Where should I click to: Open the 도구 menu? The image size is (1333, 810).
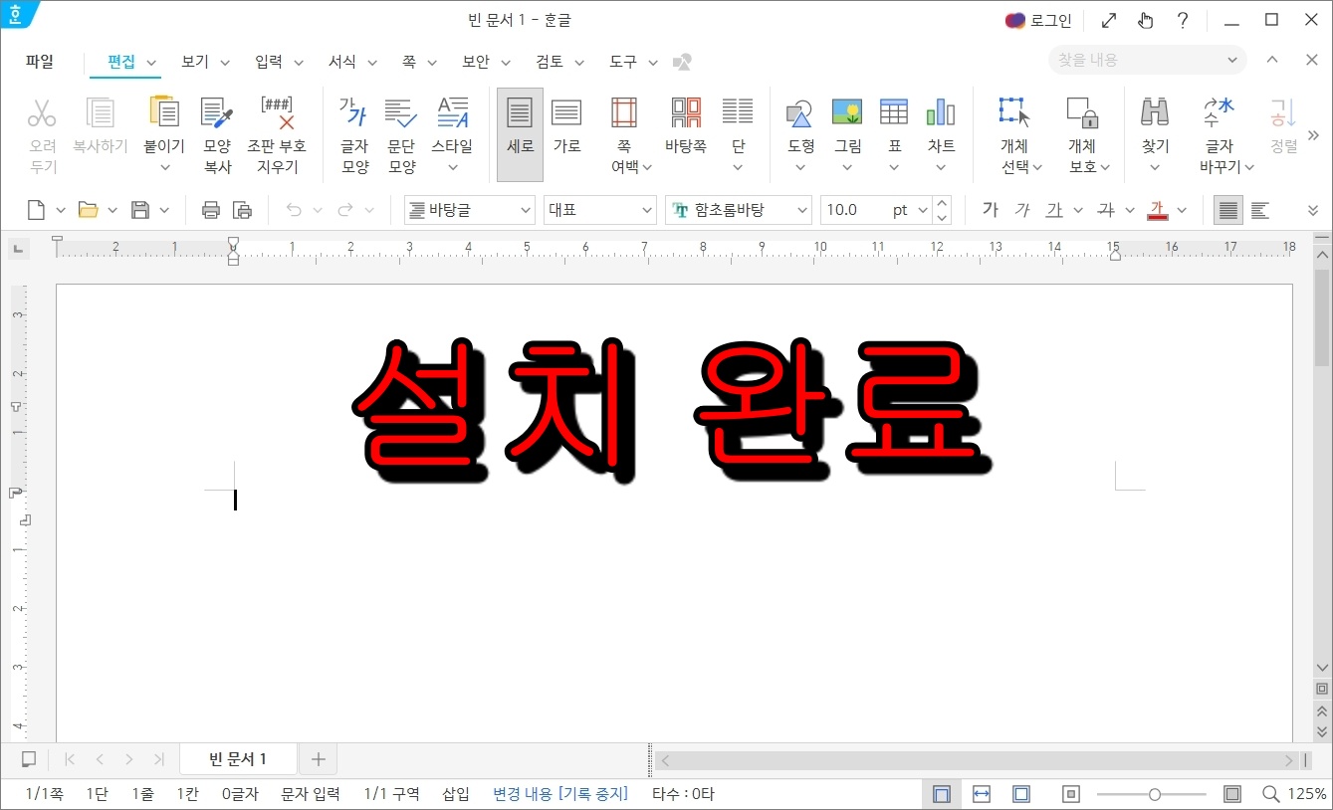(x=624, y=61)
